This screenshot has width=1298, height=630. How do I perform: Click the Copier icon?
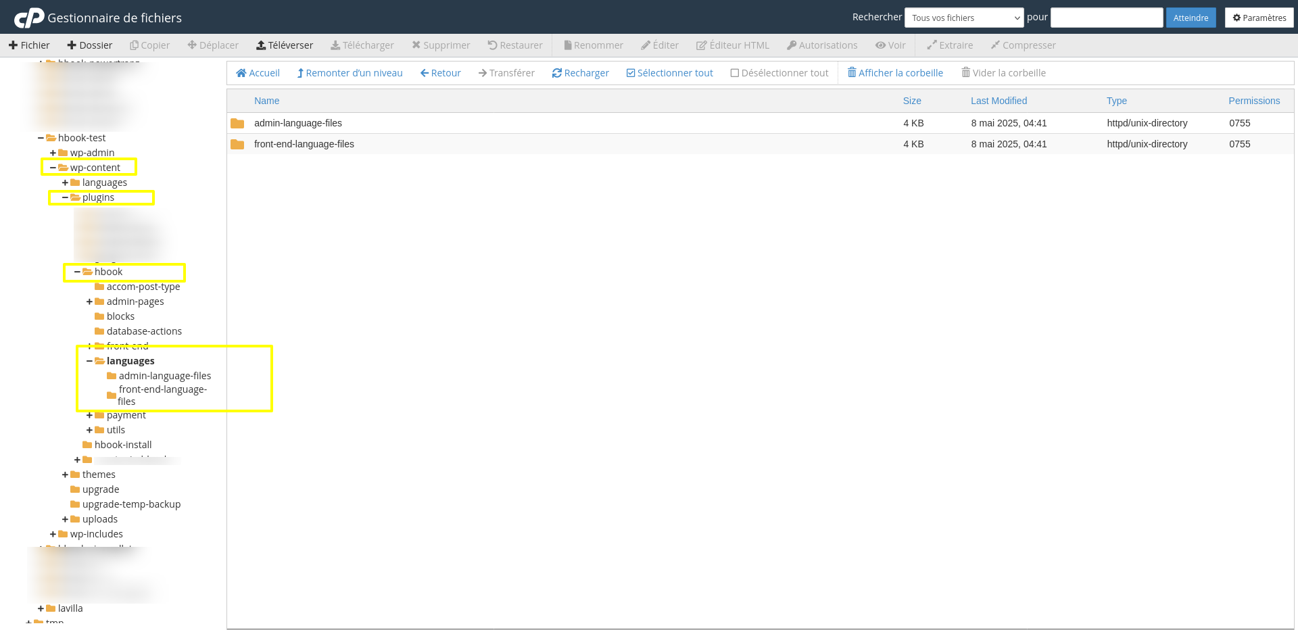click(149, 45)
